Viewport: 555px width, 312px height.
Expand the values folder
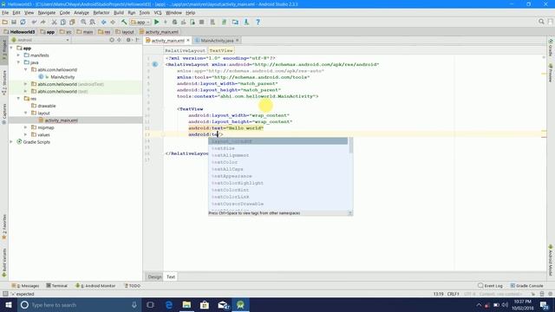coord(25,135)
